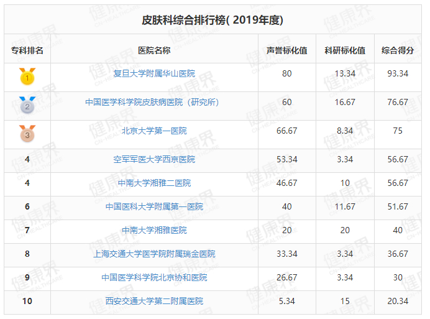Select the 科研标化值 value 15
Viewport: 430px width, 319px height.
click(345, 301)
